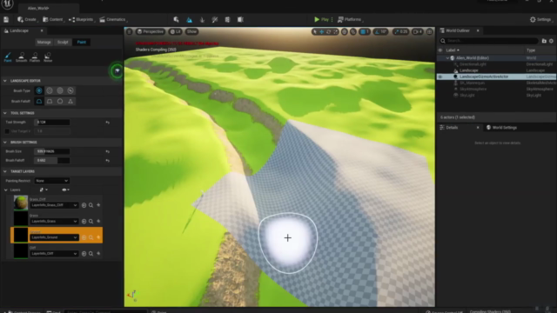Open camera speed setting
The height and width of the screenshot is (313, 557).
418,32
